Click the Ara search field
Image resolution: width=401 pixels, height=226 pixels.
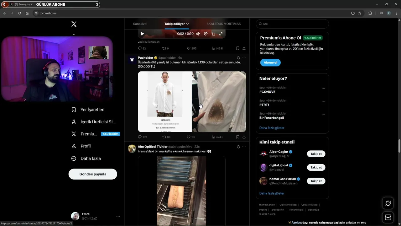coord(292,24)
